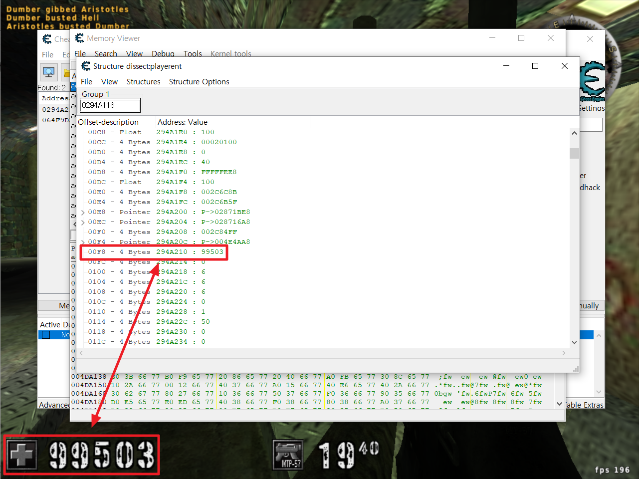This screenshot has height=479, width=639.
Task: Click the MTP-57 weapon icon in HUD
Action: click(289, 455)
